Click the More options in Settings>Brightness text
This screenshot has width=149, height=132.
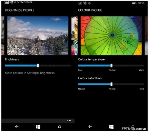pos(30,73)
